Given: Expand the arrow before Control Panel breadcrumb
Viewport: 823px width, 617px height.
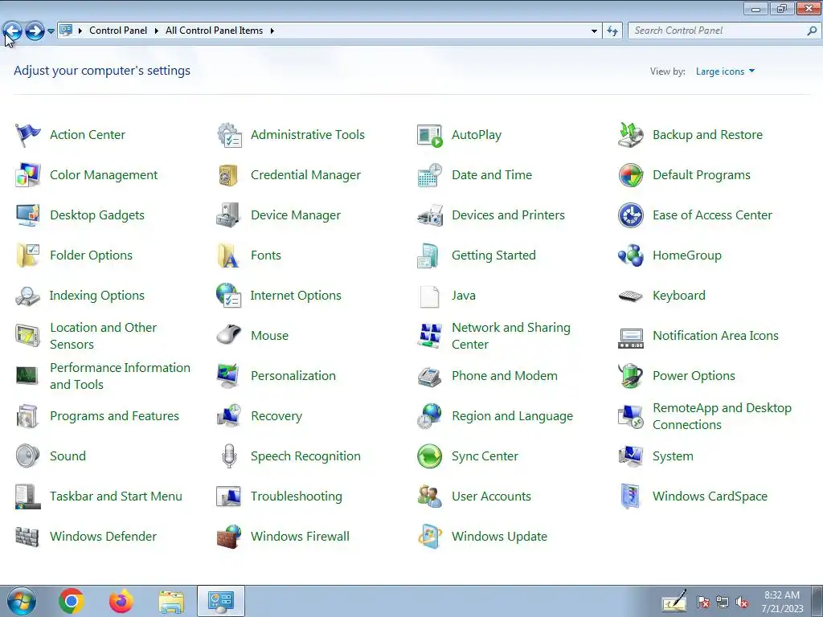Looking at the screenshot, I should tap(80, 31).
